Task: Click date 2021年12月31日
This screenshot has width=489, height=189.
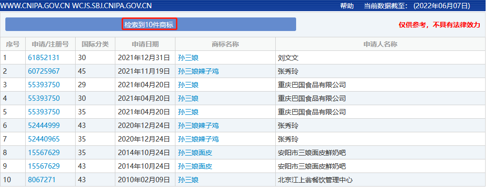Action: coord(144,58)
